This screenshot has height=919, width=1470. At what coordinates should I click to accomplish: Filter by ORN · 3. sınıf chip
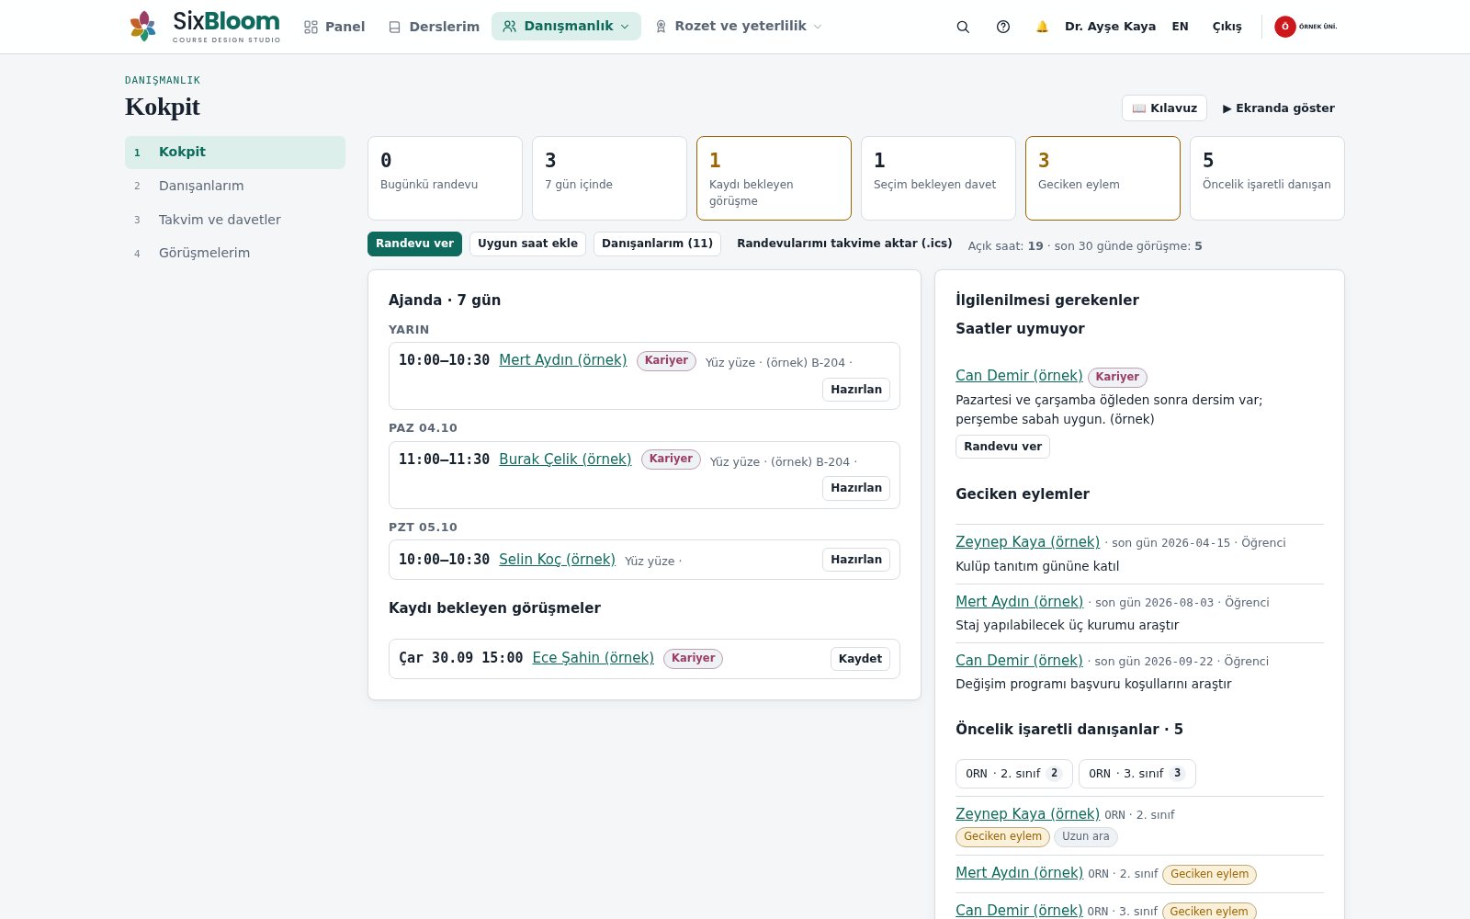[x=1137, y=774]
